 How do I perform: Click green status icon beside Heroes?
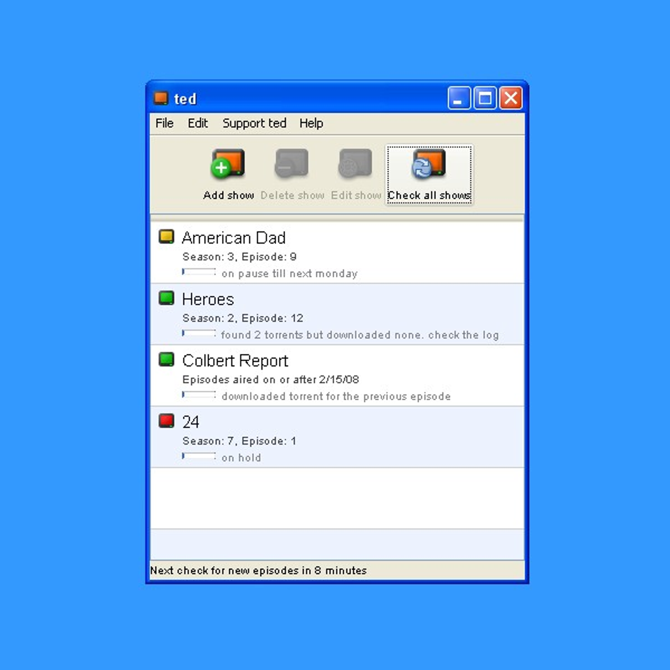point(166,298)
